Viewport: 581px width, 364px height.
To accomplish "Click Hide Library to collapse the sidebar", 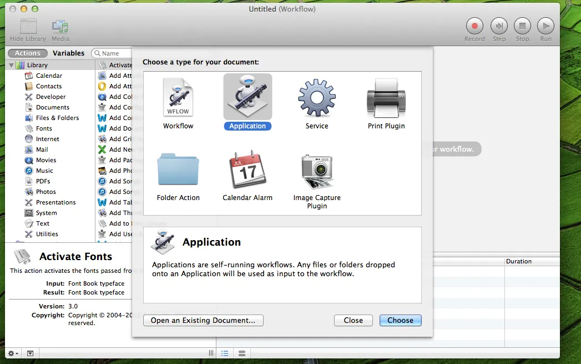I will coord(27,26).
